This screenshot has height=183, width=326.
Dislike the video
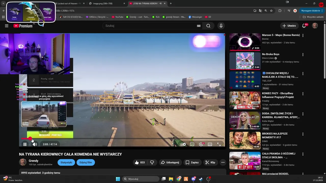tap(152, 162)
